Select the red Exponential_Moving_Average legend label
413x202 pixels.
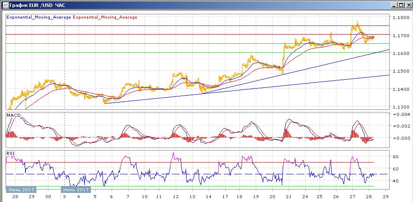click(105, 17)
